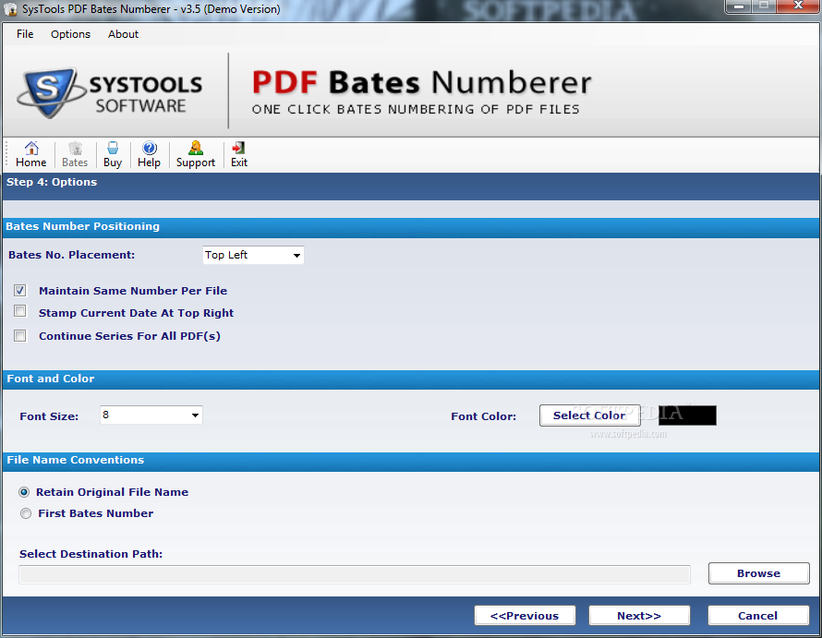Open Help via the question mark icon
The height and width of the screenshot is (638, 822).
tap(149, 149)
